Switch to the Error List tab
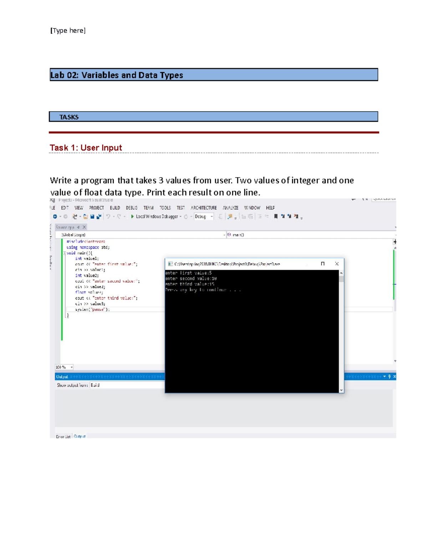The width and height of the screenshot is (428, 554). click(63, 436)
